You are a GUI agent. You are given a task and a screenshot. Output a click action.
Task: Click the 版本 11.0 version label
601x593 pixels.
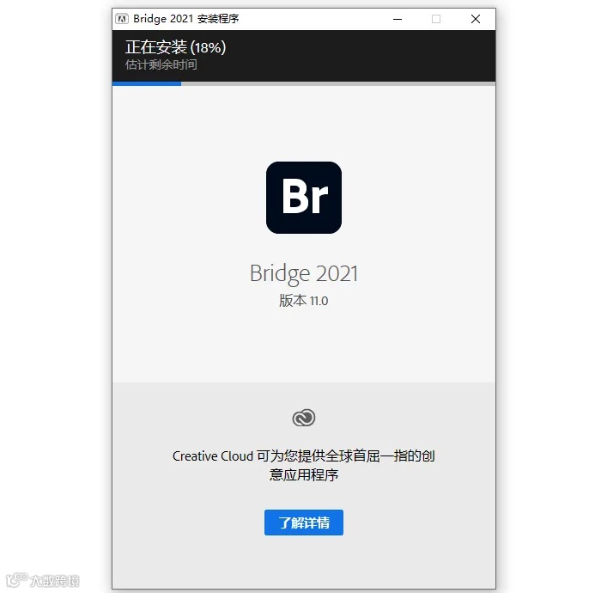point(304,301)
